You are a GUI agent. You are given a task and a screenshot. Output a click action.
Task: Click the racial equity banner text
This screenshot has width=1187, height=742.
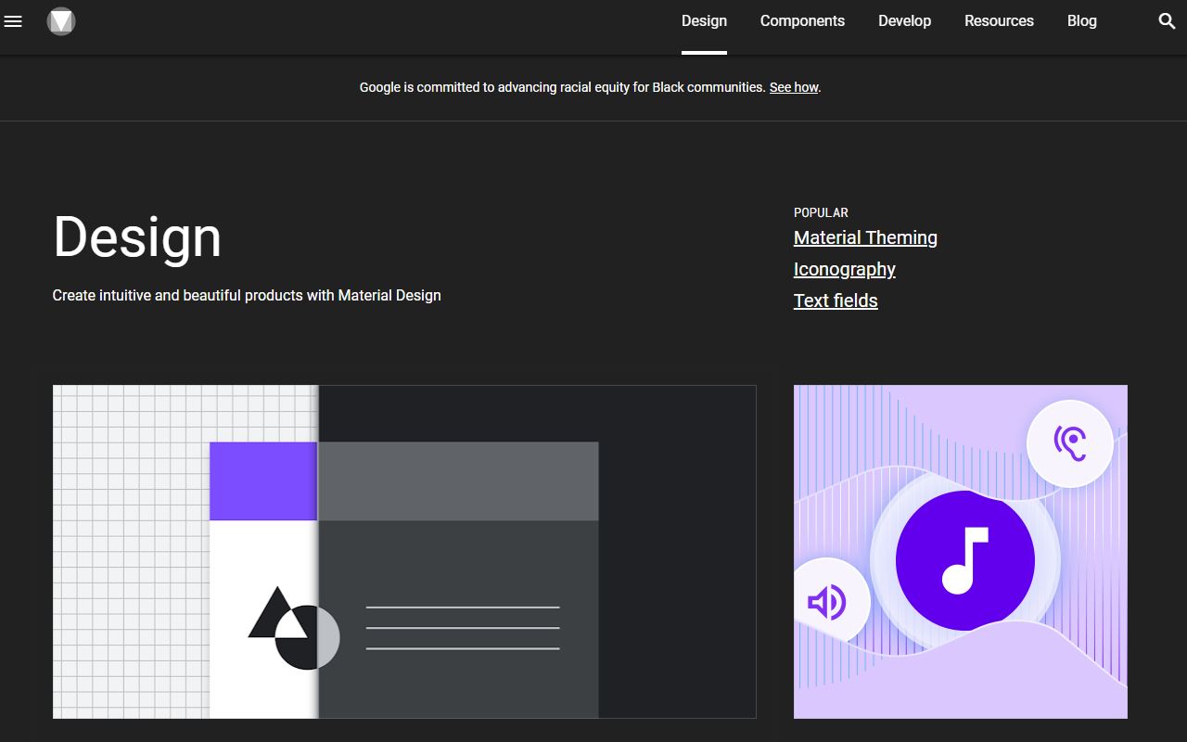click(590, 87)
